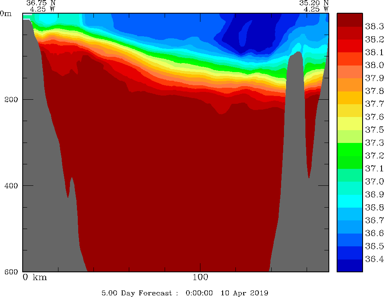Click the 37.5 color scale label
The height and width of the screenshot is (297, 384).
tap(375, 130)
